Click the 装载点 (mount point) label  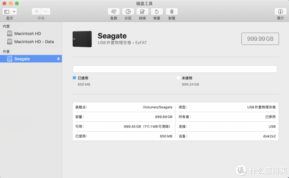[x=81, y=107]
